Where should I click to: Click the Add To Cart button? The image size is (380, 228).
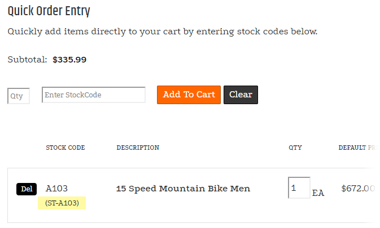pos(189,95)
